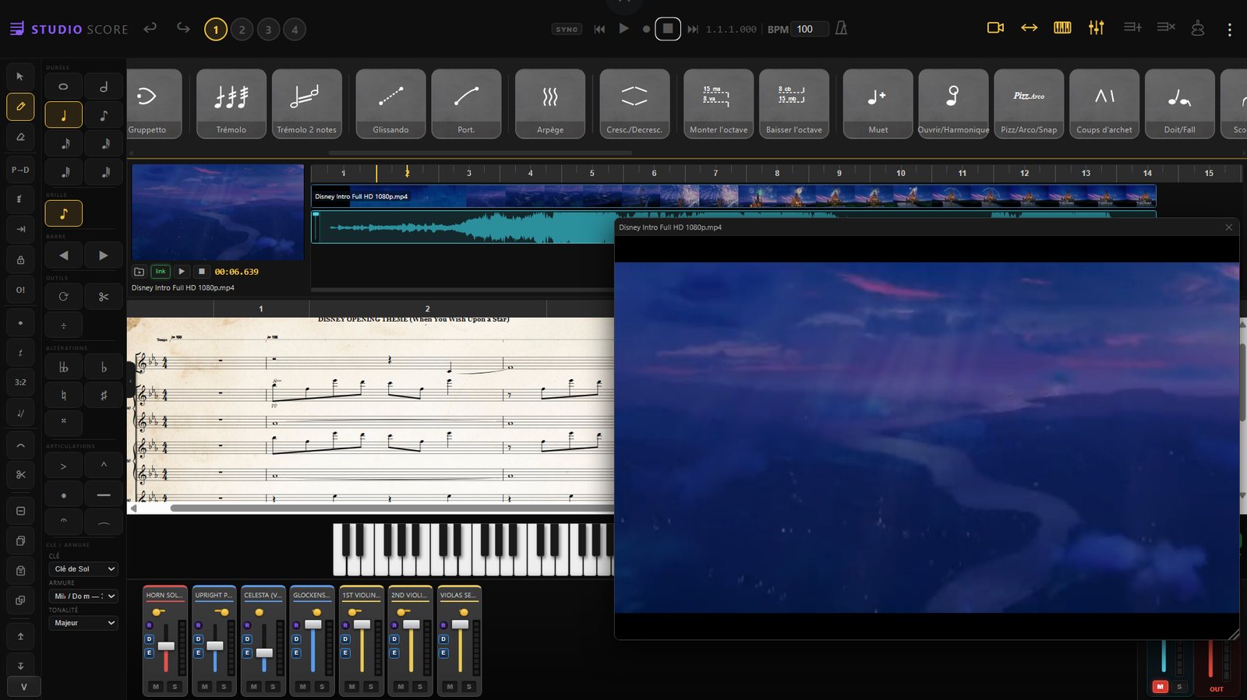Mute the CELESTA channel
This screenshot has width=1247, height=700.
253,687
